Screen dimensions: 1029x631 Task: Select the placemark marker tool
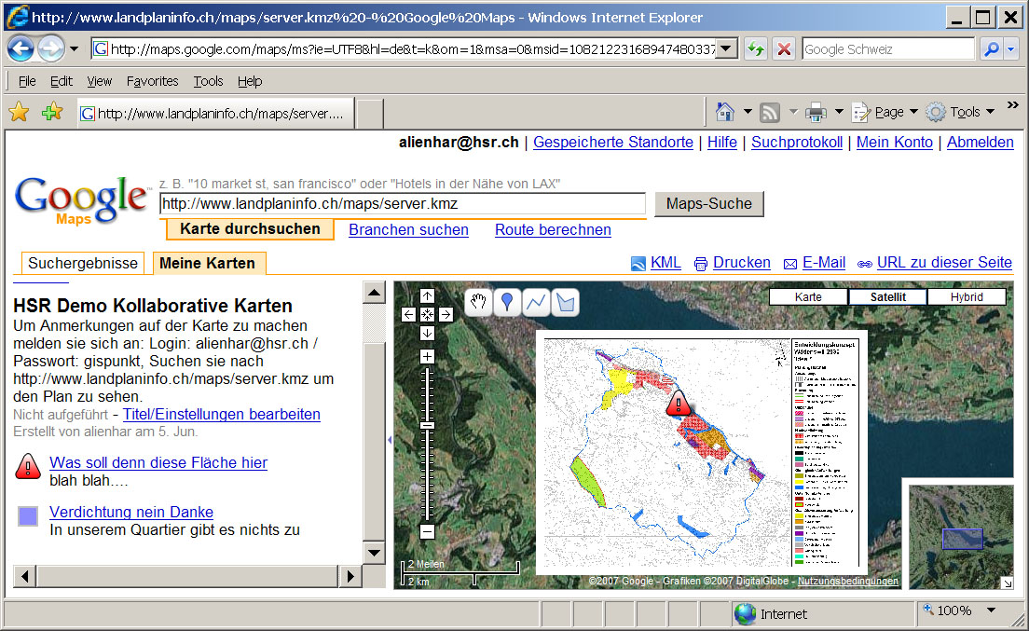coord(507,302)
